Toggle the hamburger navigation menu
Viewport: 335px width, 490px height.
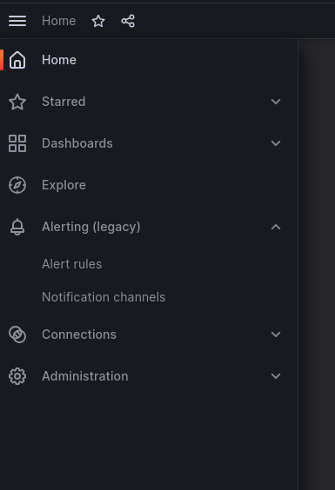(x=17, y=21)
